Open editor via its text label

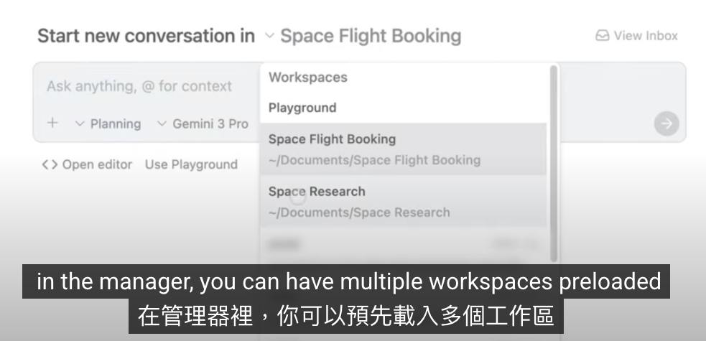tap(97, 164)
